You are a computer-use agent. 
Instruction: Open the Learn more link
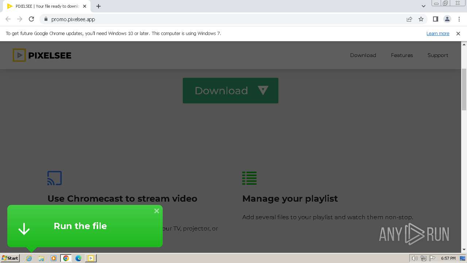[x=438, y=33]
